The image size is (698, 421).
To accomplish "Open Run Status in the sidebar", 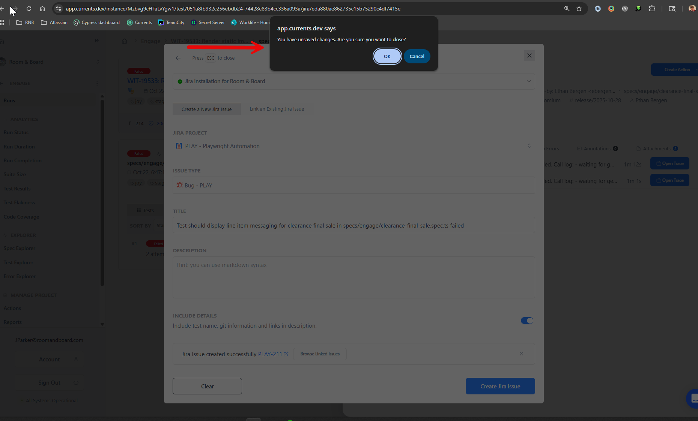I will 16,132.
